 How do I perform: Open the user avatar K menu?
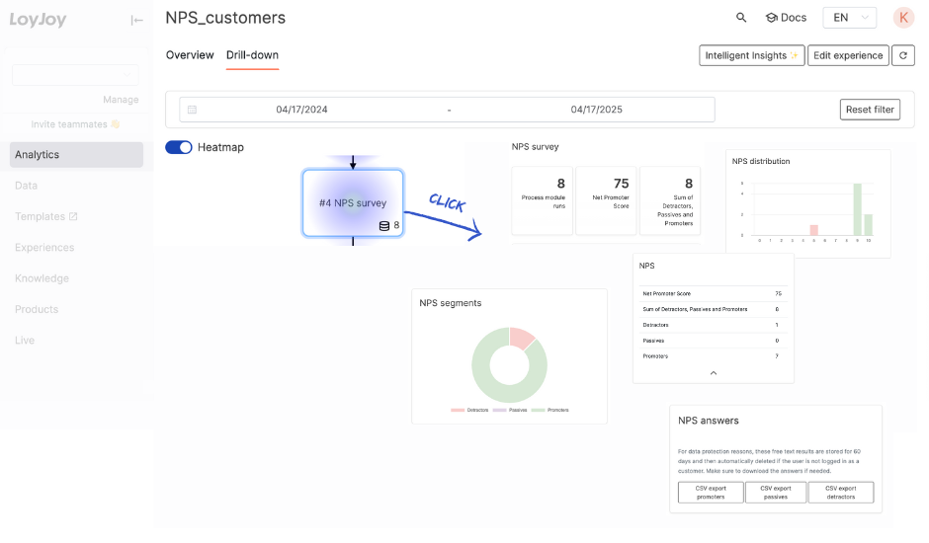[903, 18]
